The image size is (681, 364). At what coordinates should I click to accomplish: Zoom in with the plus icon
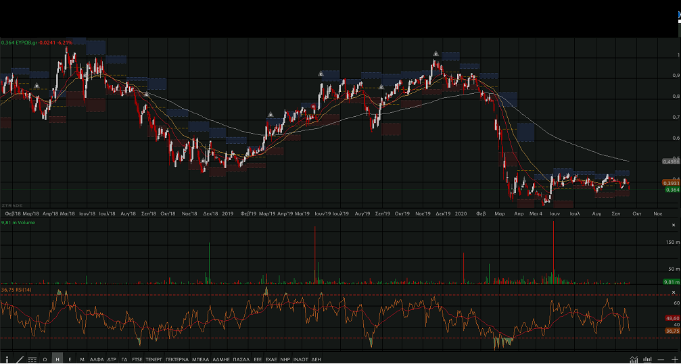(x=674, y=359)
